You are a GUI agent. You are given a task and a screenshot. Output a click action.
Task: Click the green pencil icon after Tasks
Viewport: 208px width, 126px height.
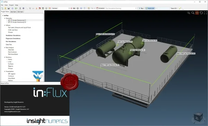[180, 8]
